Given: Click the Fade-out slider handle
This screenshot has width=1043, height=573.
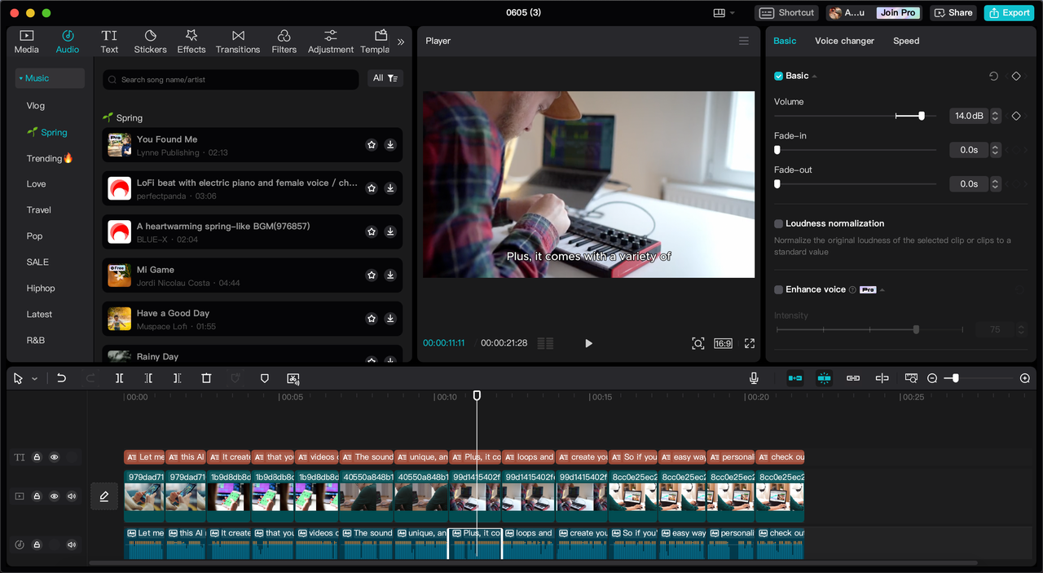Looking at the screenshot, I should 777,184.
